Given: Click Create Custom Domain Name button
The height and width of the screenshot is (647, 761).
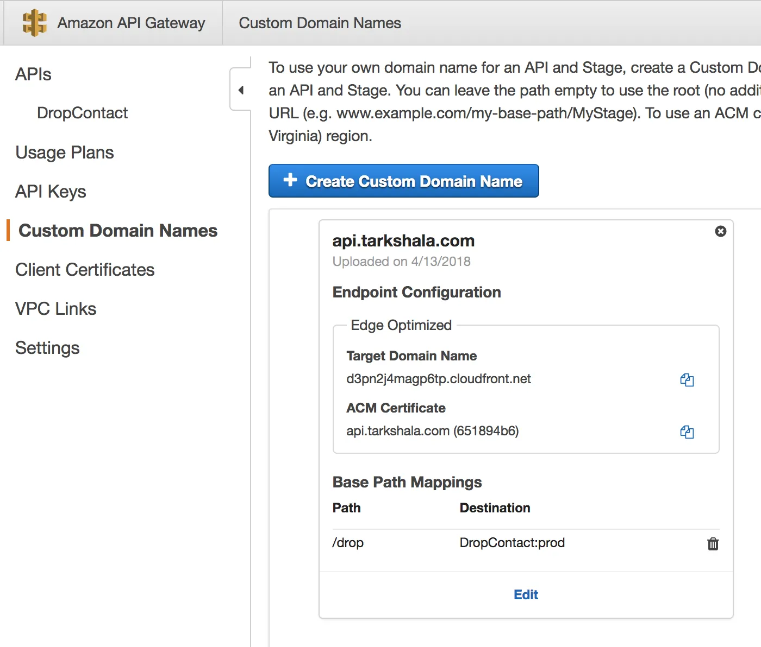Looking at the screenshot, I should 403,181.
